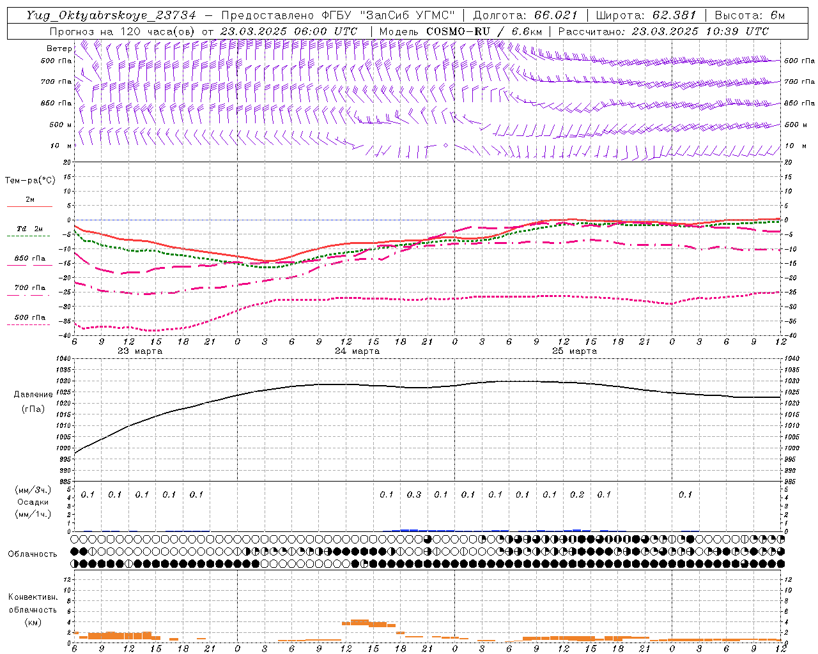The width and height of the screenshot is (818, 654).
Task: Click the 850 гПа entry in the temperature legend
Action: click(30, 259)
